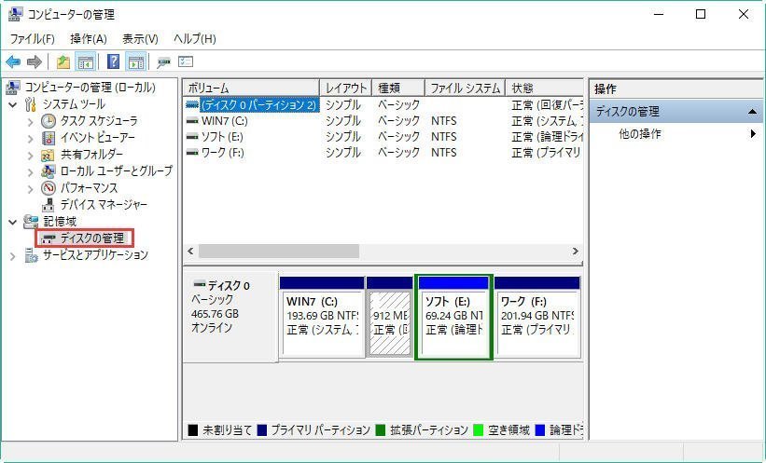The width and height of the screenshot is (766, 463).
Task: Click the volume list horizontal scrollbar thumb
Action: pyautogui.click(x=278, y=252)
